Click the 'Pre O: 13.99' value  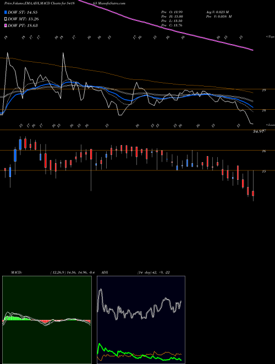coord(172,12)
